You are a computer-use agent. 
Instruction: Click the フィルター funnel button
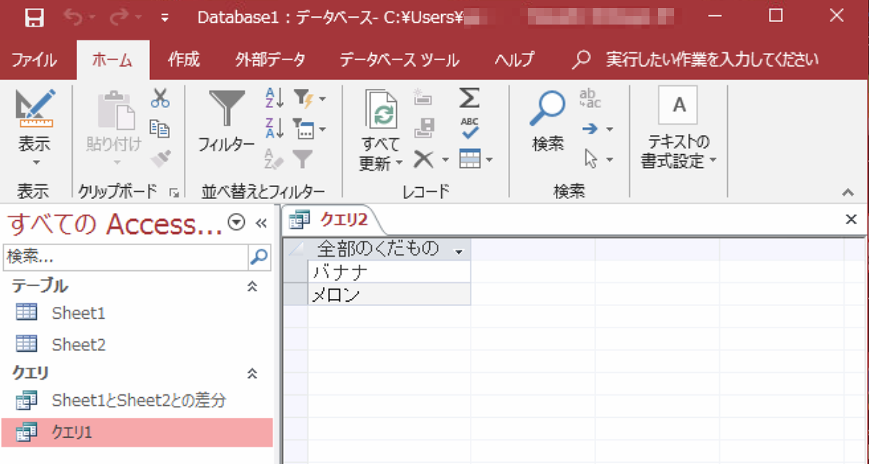pos(226,121)
